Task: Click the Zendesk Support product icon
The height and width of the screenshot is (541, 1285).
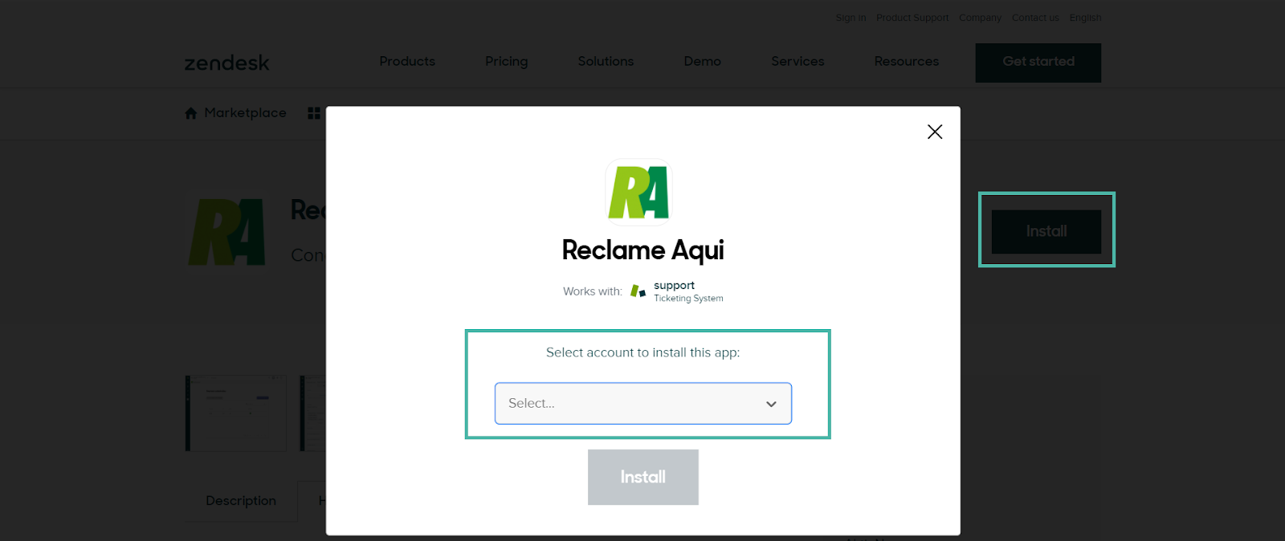Action: tap(638, 291)
